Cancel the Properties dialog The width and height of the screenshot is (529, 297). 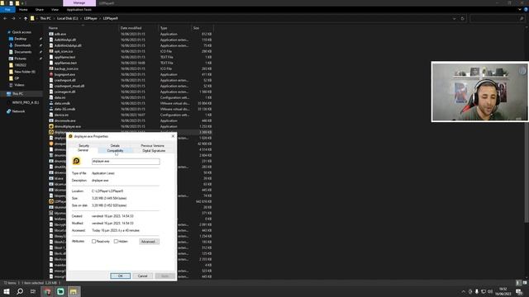(142, 276)
